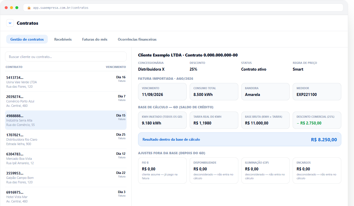Switch to the Recebíveis tab
Screen dimensions: 354x206
(63, 39)
